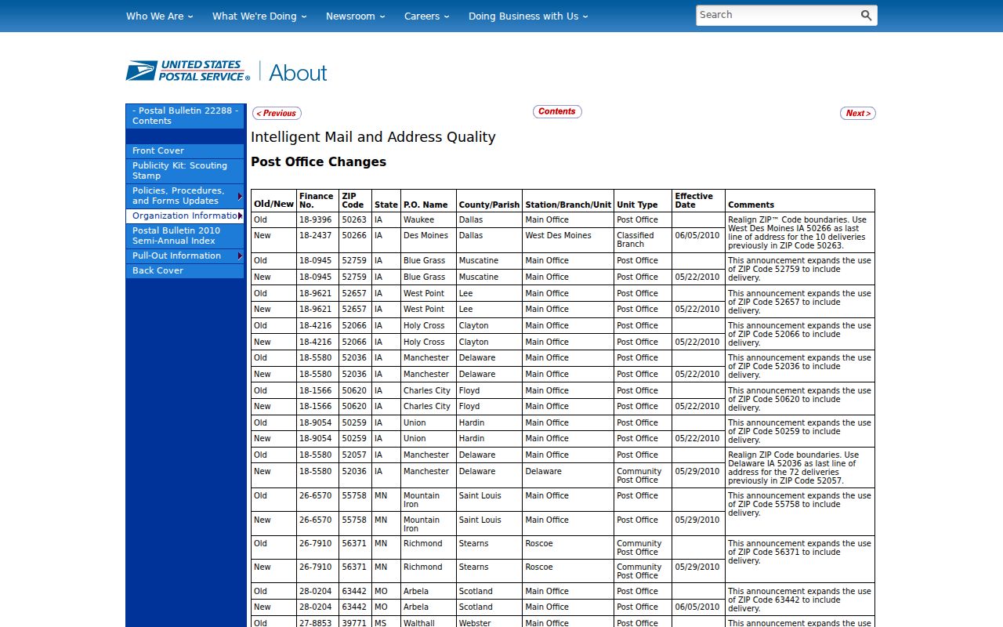
Task: Open the Back Cover sidebar link
Action: click(185, 270)
